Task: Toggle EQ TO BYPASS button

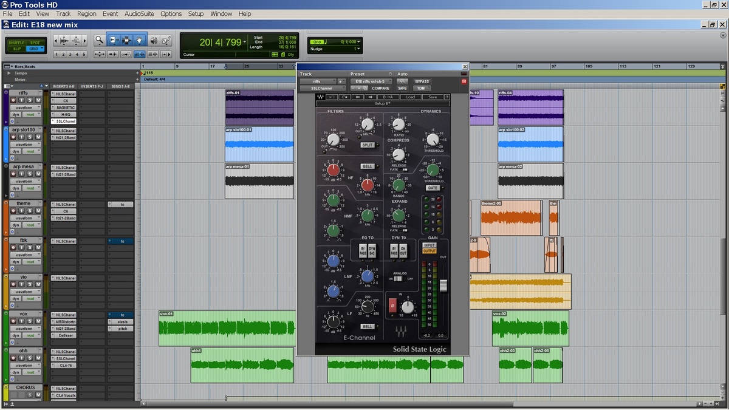Action: point(363,251)
